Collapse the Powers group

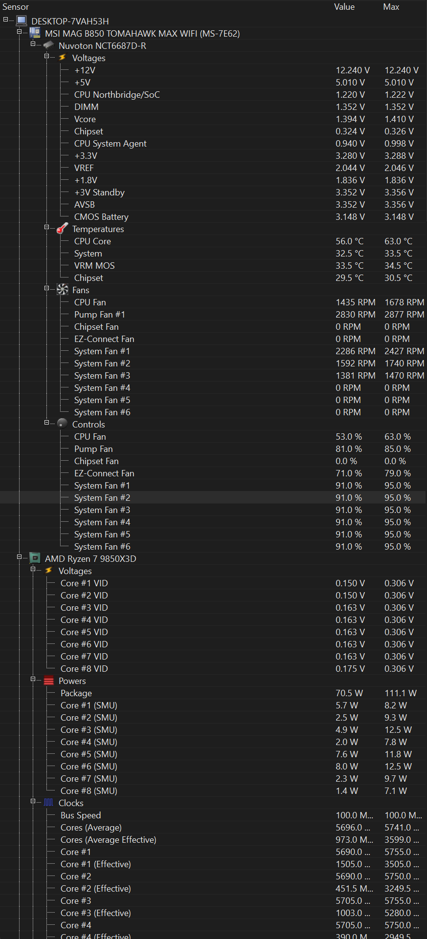(33, 679)
